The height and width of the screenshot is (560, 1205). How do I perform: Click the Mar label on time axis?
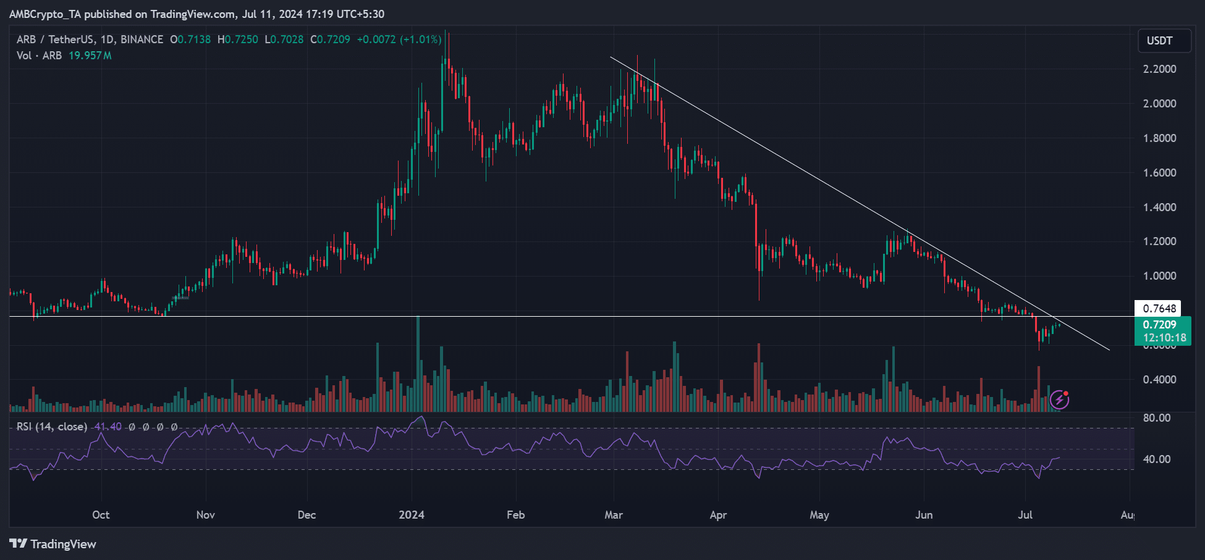[614, 515]
